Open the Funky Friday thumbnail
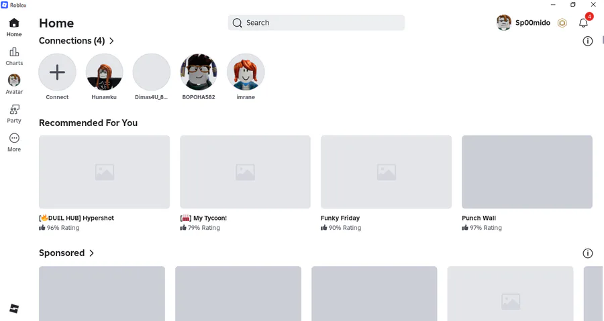Image resolution: width=604 pixels, height=321 pixels. [x=387, y=172]
